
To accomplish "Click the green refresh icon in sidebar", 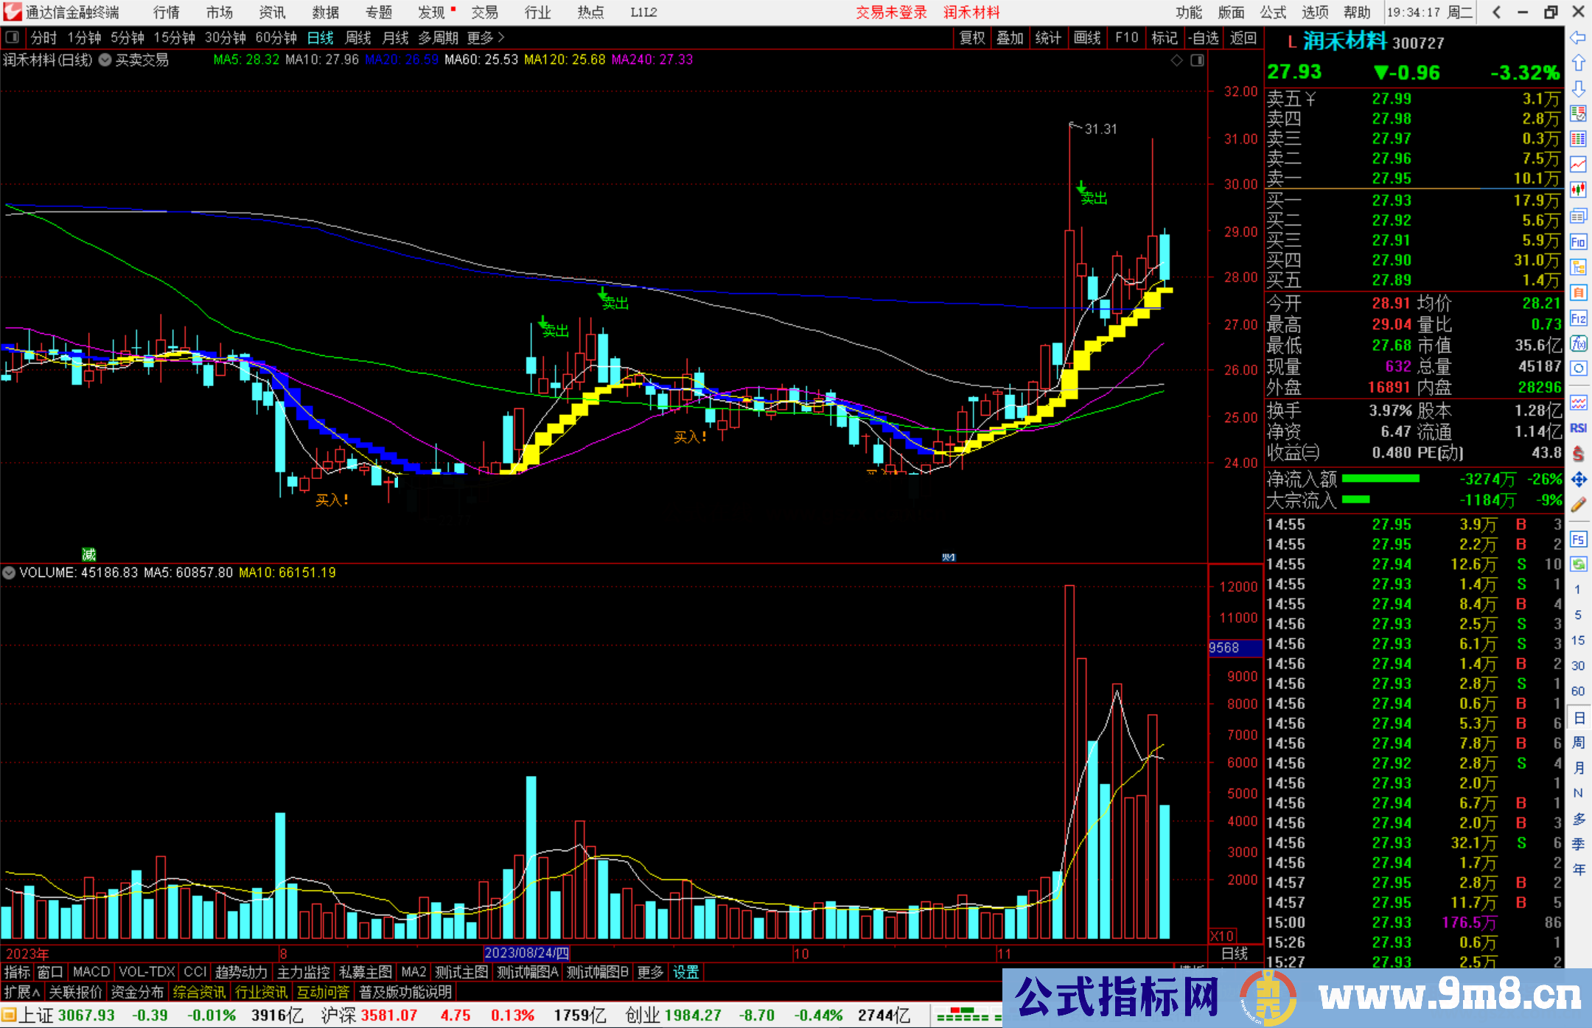I will 1578,564.
